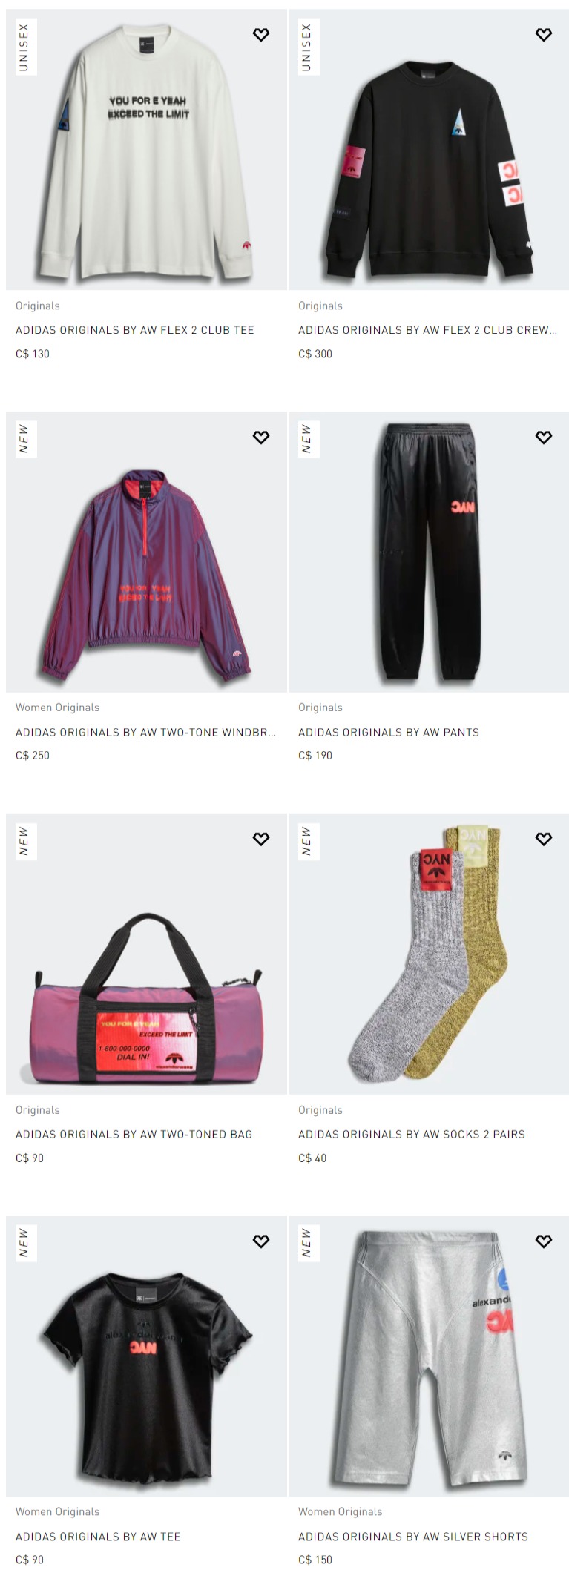Click the UNISEX badge on the white tee

tap(25, 47)
